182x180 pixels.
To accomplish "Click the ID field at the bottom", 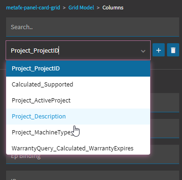I will point(93,175).
